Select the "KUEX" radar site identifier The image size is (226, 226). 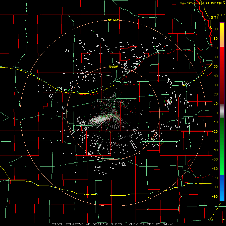[x=134, y=224]
